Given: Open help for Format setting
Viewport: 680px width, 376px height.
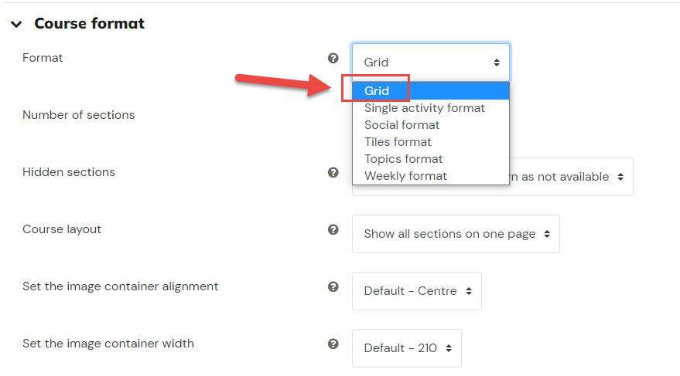Looking at the screenshot, I should [333, 58].
